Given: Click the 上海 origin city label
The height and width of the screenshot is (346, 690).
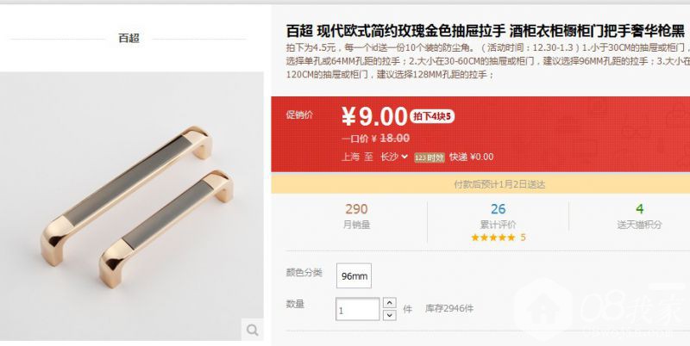Looking at the screenshot, I should 350,157.
